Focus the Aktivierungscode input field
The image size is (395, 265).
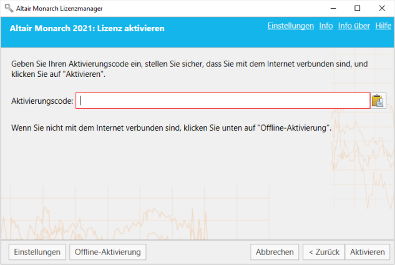223,101
